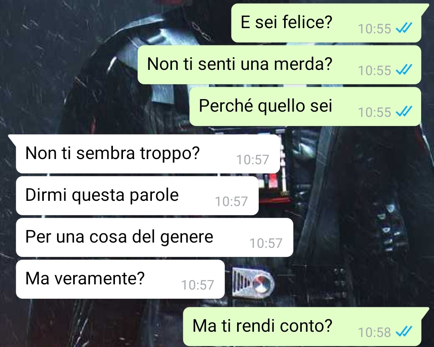
Task: Select the 'Dirmi questa parole' message bubble
Action: 137,196
